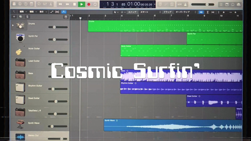Click the Rhythm Guitar amp icon

pos(20,87)
